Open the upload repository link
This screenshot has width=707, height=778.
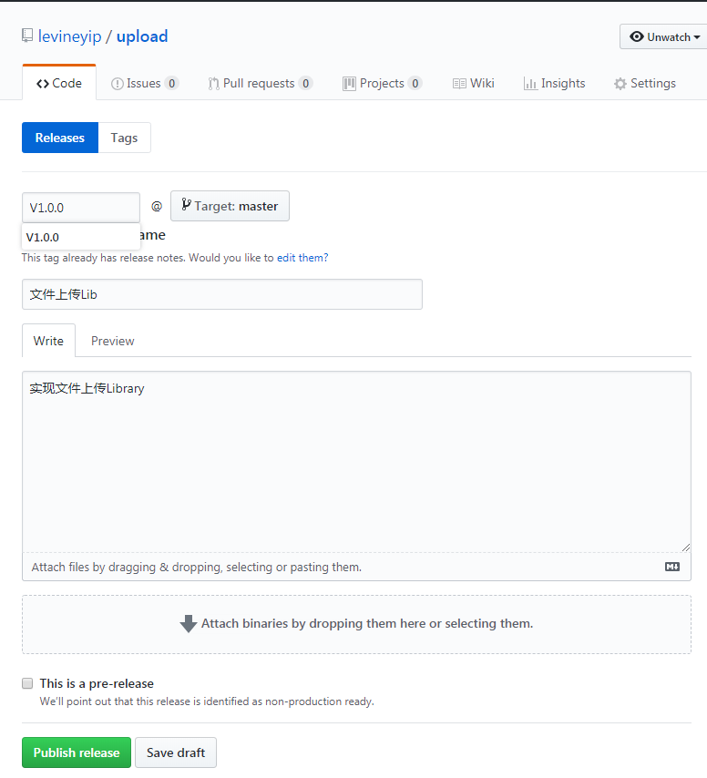pyautogui.click(x=142, y=36)
